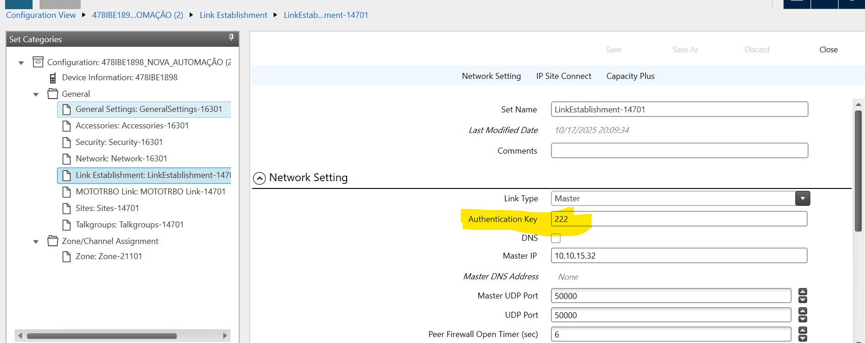Pin the Set Categories panel
Image resolution: width=865 pixels, height=343 pixels.
pyautogui.click(x=231, y=38)
